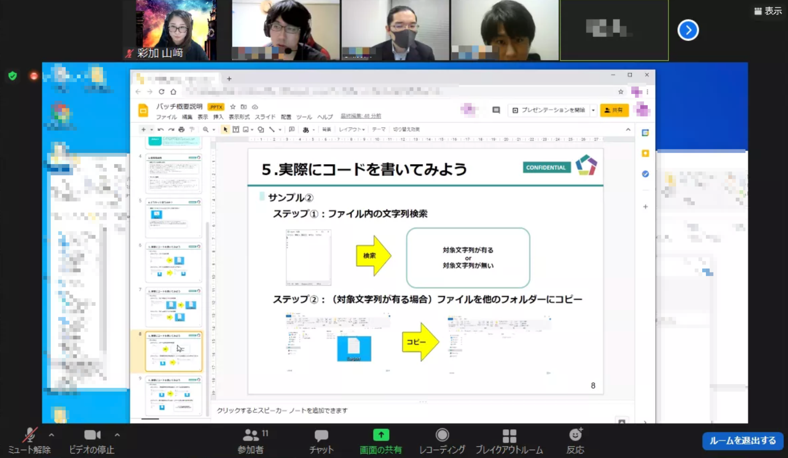Click the テーマ theme button

[378, 129]
